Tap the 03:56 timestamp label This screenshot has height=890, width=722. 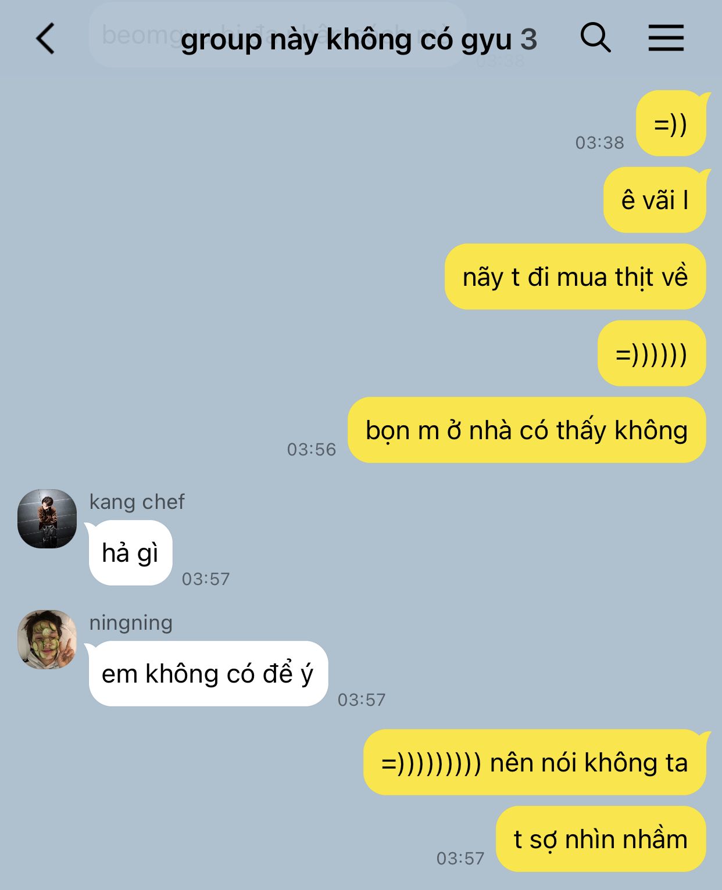click(x=312, y=449)
